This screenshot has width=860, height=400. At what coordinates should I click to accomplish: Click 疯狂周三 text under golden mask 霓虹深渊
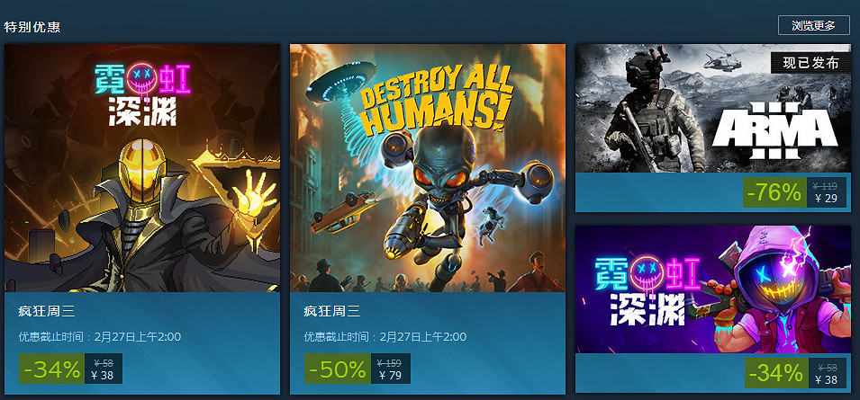[47, 312]
